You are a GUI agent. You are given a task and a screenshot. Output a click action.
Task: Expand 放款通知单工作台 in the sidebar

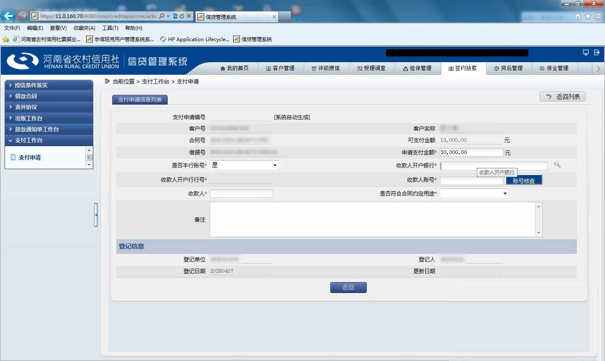(x=49, y=129)
